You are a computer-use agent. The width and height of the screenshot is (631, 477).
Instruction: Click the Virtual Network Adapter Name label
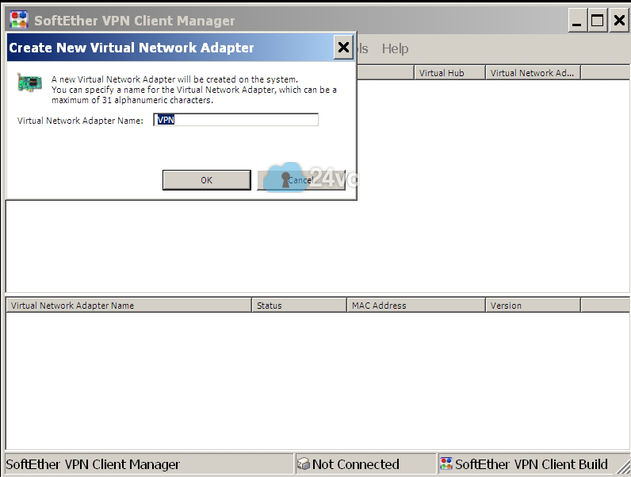[x=80, y=121]
